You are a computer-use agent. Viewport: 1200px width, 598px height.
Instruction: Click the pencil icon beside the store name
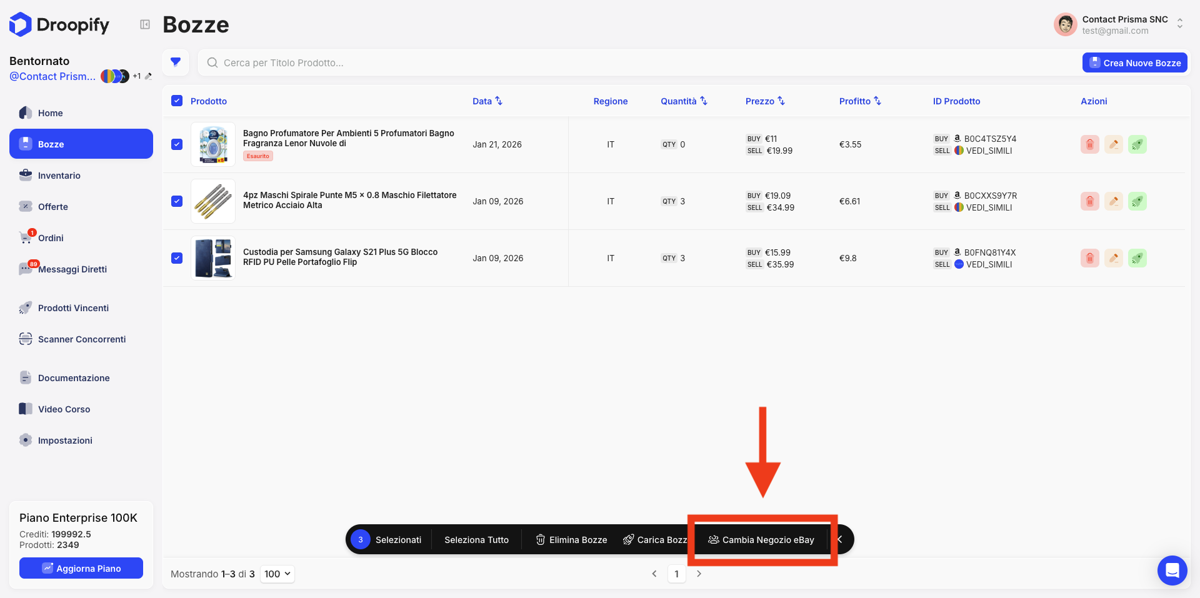[x=148, y=76]
